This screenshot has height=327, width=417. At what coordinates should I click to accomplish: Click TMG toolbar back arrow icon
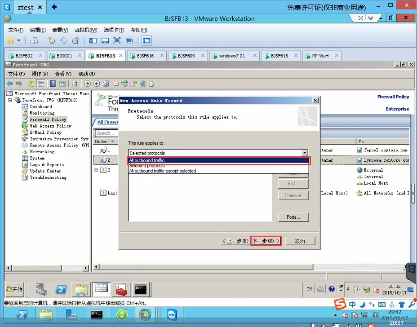point(9,84)
